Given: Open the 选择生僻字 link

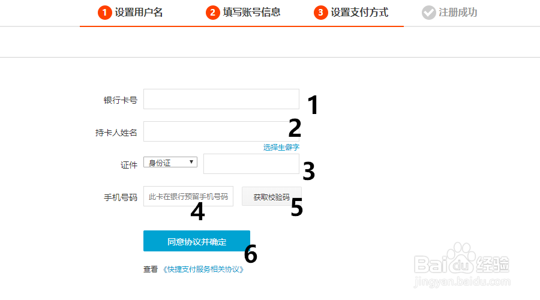Looking at the screenshot, I should (x=281, y=148).
